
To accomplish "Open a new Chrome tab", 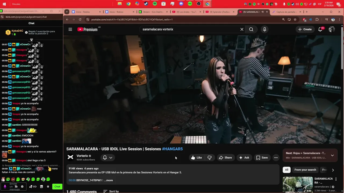I will [307, 12].
